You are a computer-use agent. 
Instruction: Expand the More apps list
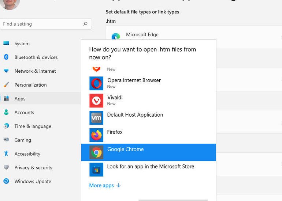pos(105,185)
